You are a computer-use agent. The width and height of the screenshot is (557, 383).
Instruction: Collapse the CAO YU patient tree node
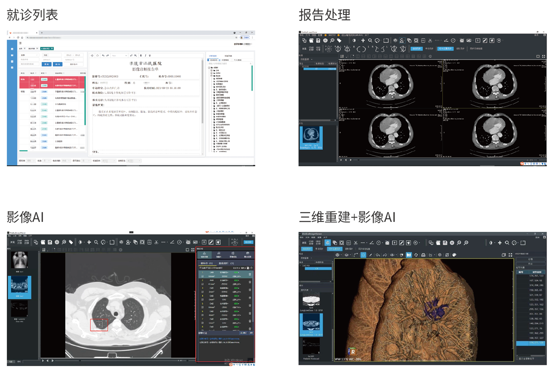(301, 265)
